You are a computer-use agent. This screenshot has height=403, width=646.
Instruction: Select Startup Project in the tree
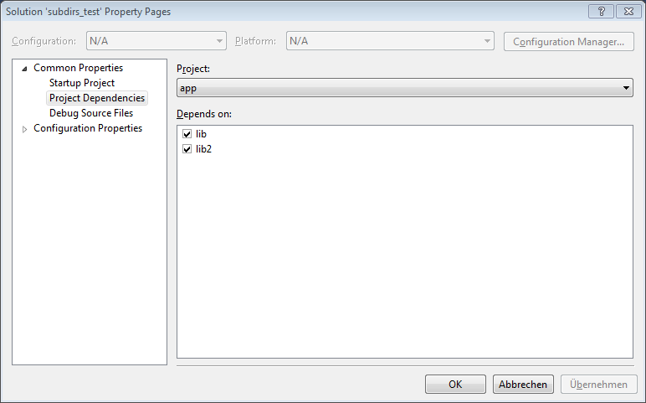[x=82, y=83]
